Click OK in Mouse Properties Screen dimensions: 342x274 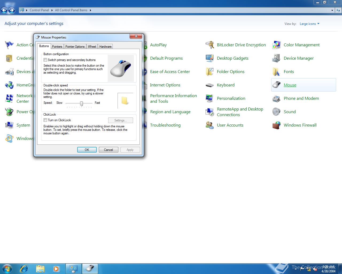click(x=87, y=150)
